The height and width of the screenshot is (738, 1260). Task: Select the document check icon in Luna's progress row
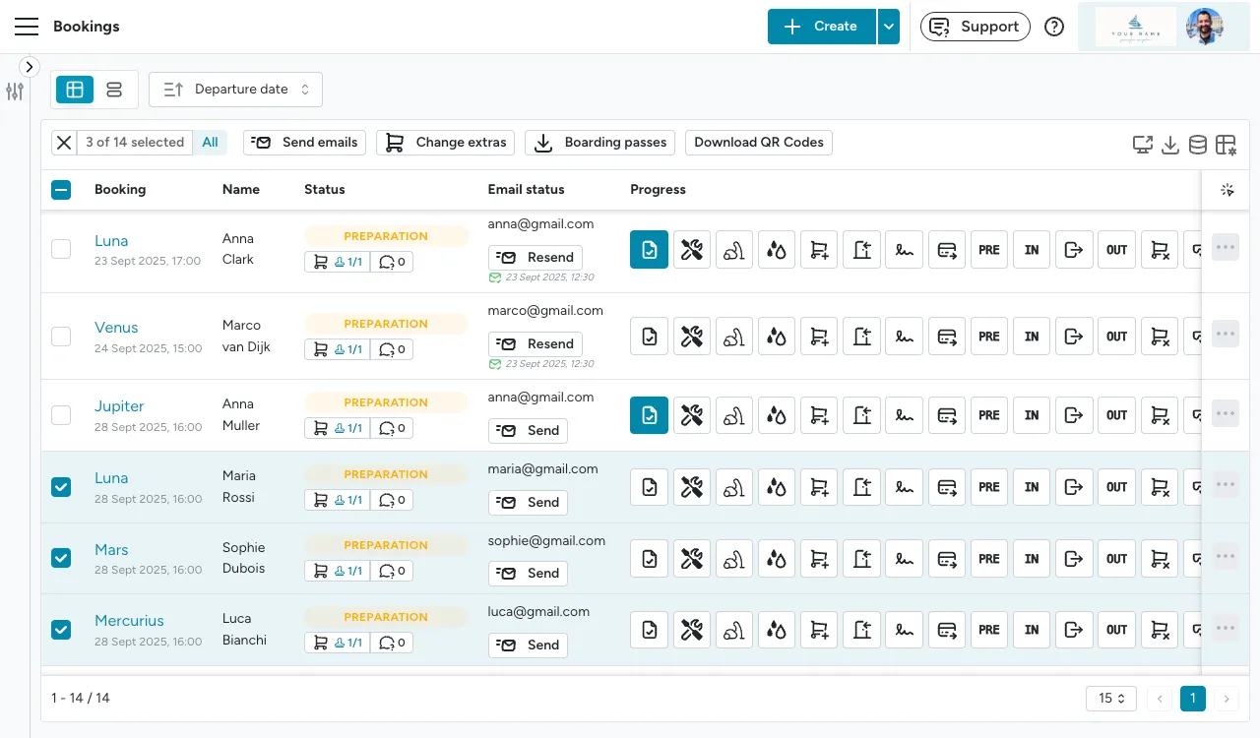649,249
